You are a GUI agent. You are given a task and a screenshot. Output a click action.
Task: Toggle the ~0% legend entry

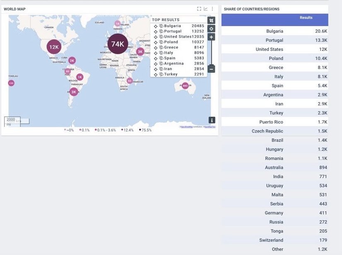(69, 130)
